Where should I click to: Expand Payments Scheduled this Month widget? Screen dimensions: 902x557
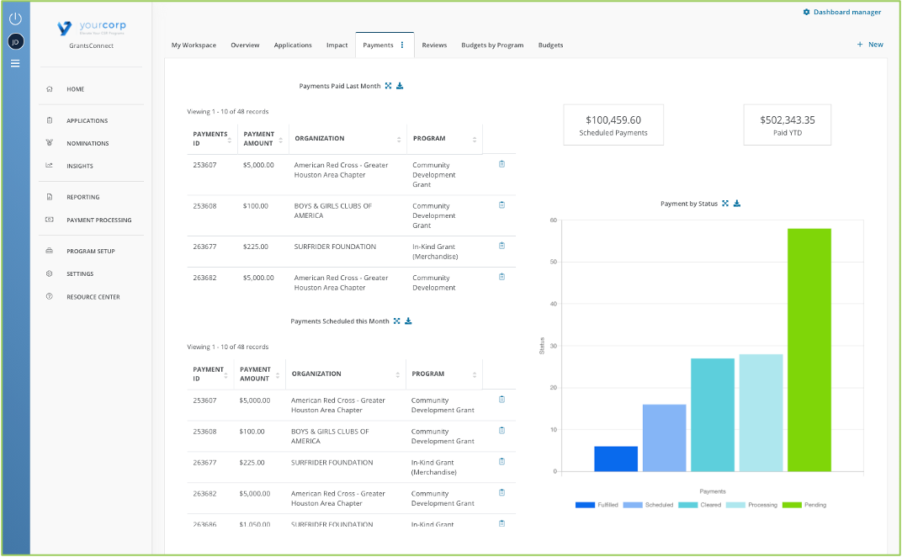point(395,321)
